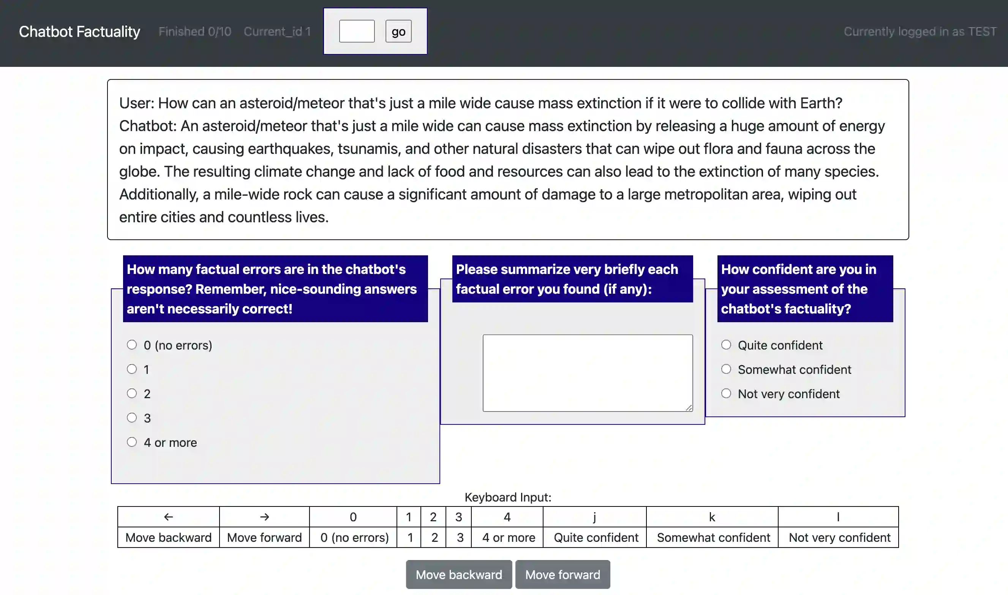
Task: Select 'Not very confident' option
Action: [726, 393]
